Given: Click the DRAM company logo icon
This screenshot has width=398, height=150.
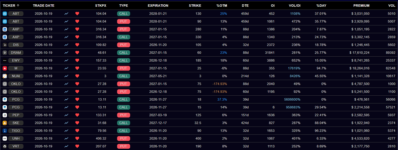Looking at the screenshot, I should (5, 53).
